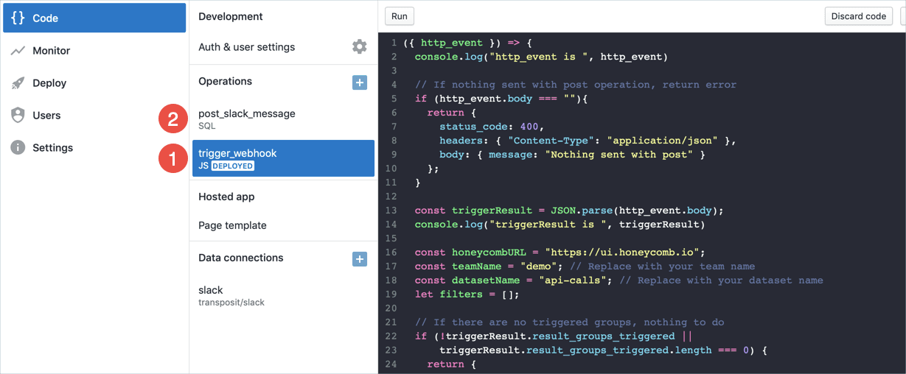The height and width of the screenshot is (374, 906).
Task: Click the Monitor chart icon
Action: [x=18, y=51]
